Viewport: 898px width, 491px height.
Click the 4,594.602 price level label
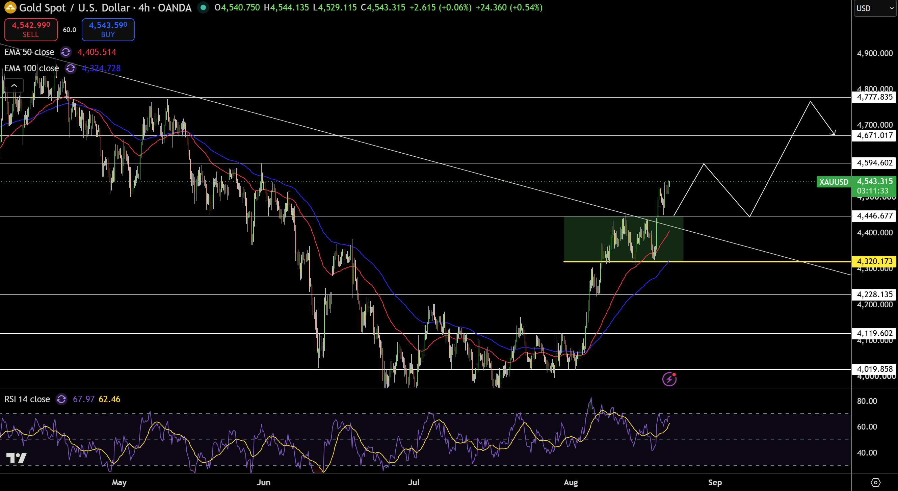pos(874,163)
